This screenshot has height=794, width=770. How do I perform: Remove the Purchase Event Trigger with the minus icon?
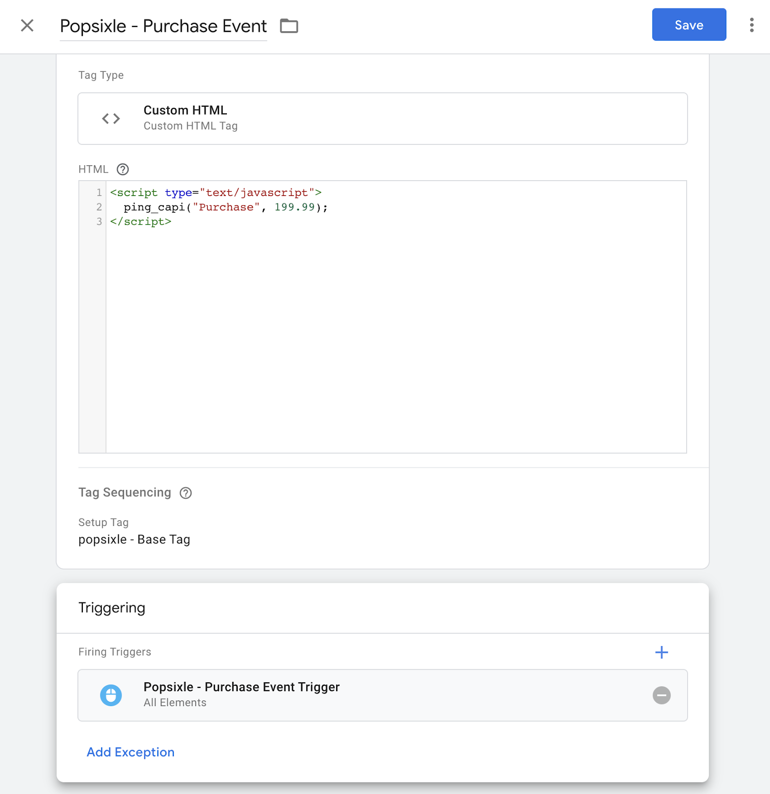[661, 695]
